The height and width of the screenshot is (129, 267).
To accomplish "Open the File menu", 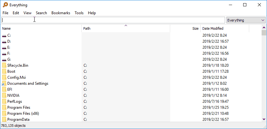I will (x=5, y=13).
